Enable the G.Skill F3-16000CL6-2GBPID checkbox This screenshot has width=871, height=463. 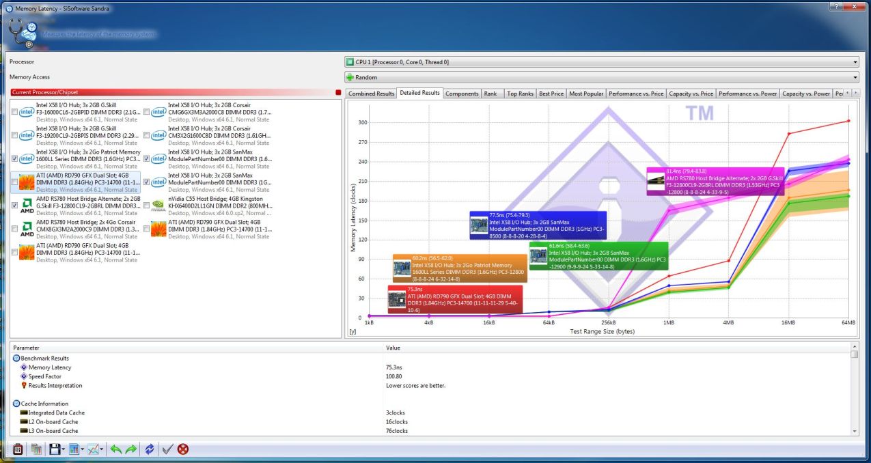pos(14,112)
